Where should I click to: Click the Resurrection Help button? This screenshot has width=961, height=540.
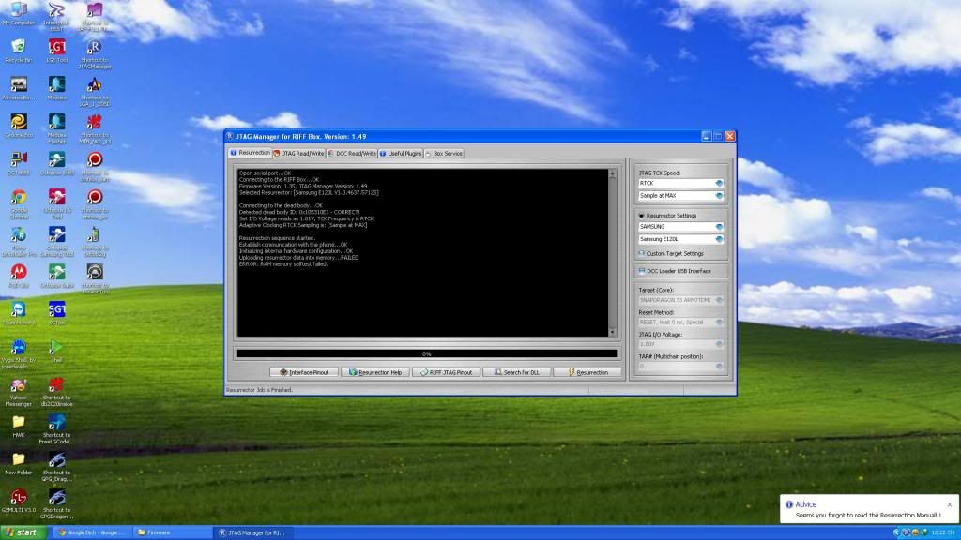[x=375, y=372]
